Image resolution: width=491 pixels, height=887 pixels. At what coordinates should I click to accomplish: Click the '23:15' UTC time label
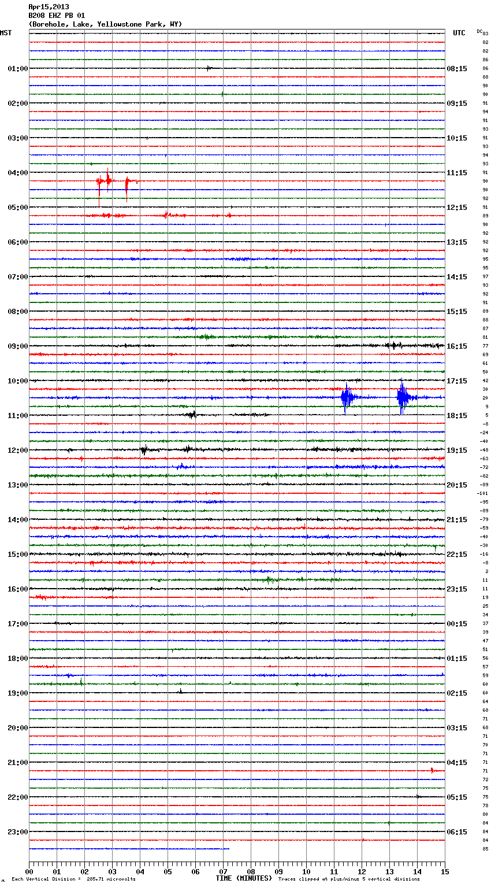(x=457, y=589)
